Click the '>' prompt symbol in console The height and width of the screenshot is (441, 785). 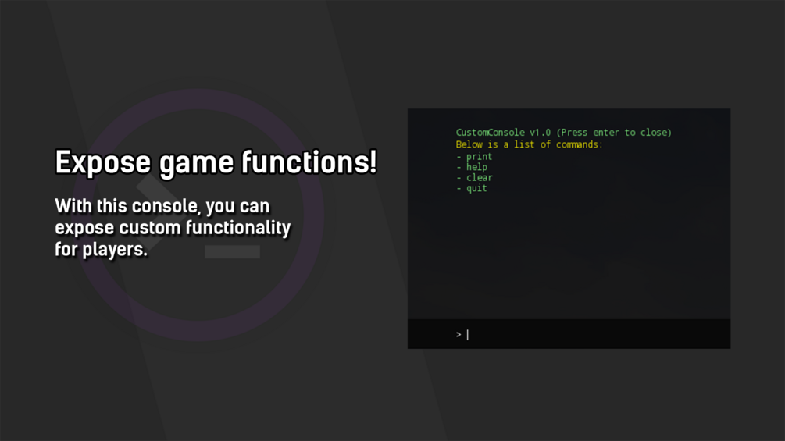click(459, 335)
